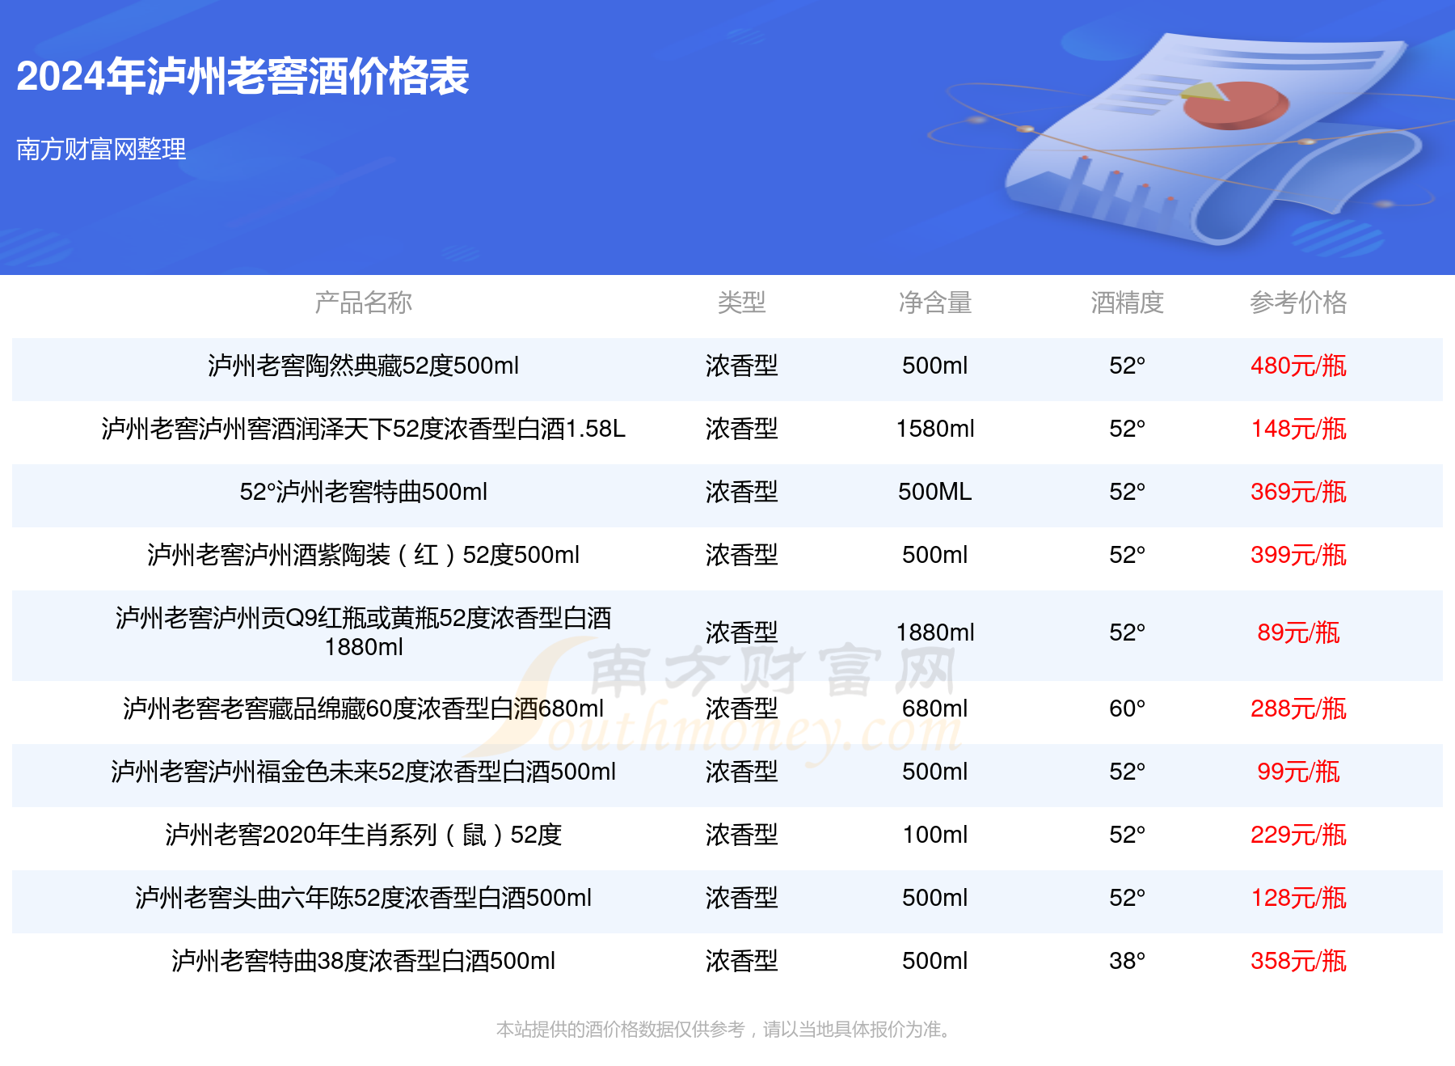Select product 泸州老窖陶然典藏52度500ml
Viewport: 1455px width, 1066px height.
pos(363,366)
